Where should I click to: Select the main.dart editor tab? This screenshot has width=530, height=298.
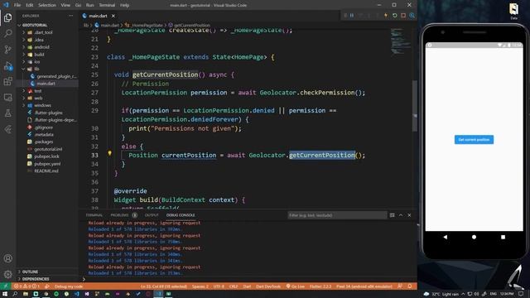98,16
